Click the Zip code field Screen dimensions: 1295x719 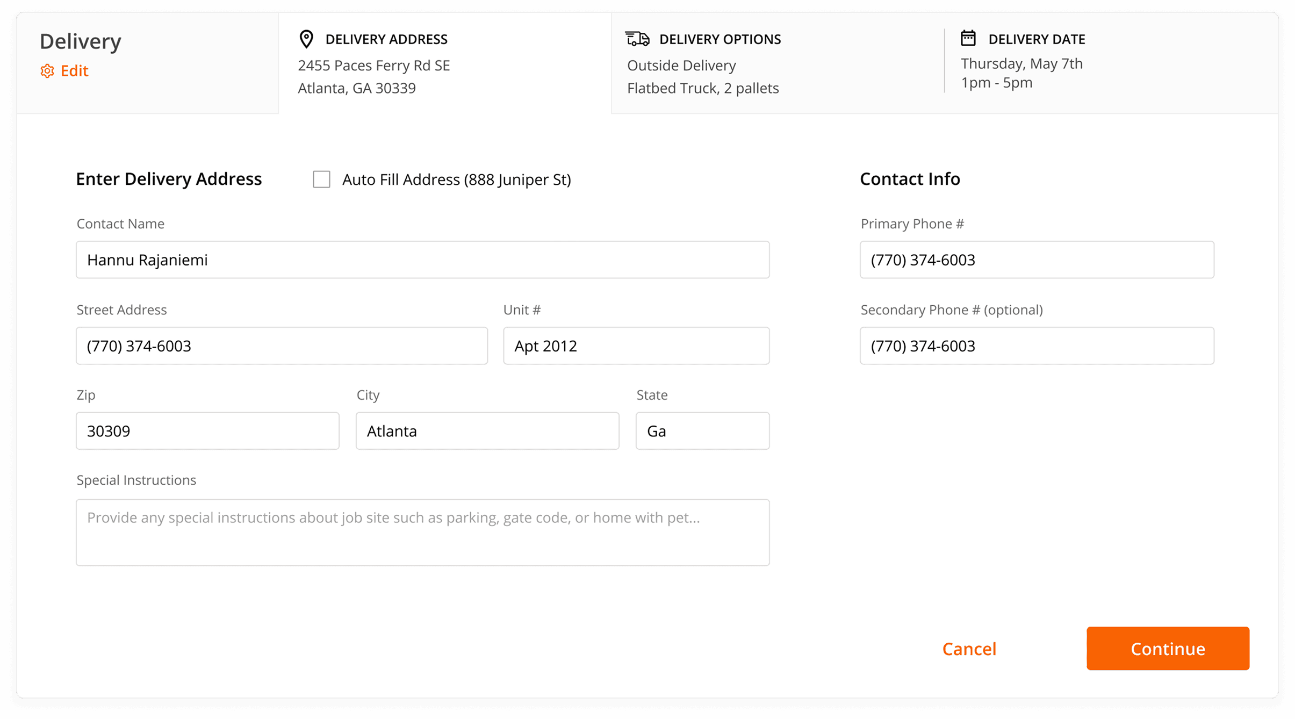tap(207, 431)
